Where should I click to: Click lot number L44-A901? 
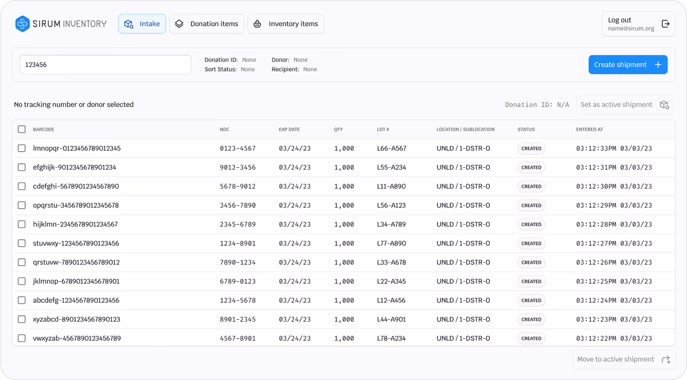point(392,319)
